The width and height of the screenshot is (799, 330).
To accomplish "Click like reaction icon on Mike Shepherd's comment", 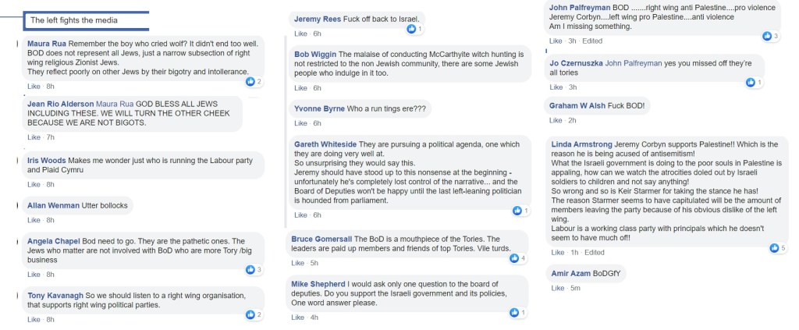I will pyautogui.click(x=515, y=313).
